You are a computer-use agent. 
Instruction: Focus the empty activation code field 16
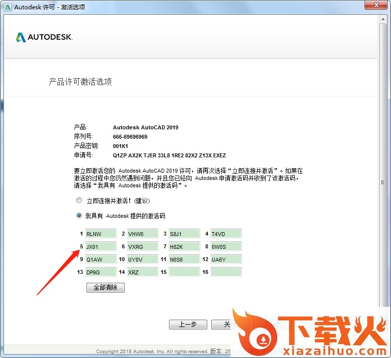tap(226, 272)
